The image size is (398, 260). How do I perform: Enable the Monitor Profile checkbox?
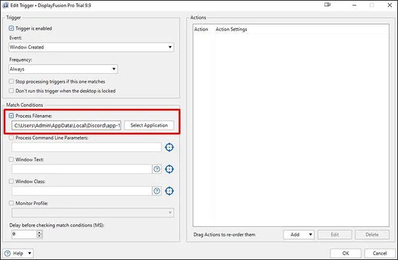coord(11,203)
